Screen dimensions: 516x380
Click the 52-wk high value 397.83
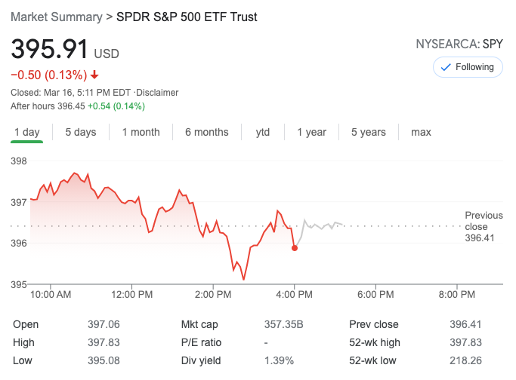click(x=466, y=342)
